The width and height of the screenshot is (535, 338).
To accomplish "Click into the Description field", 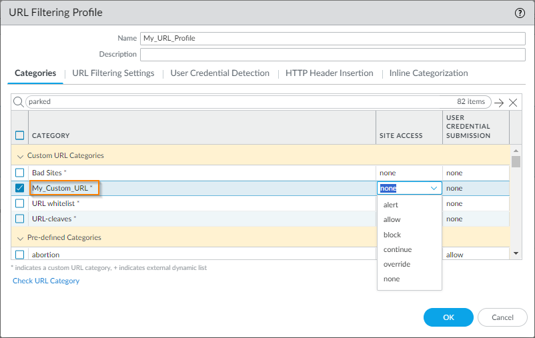I will [333, 54].
